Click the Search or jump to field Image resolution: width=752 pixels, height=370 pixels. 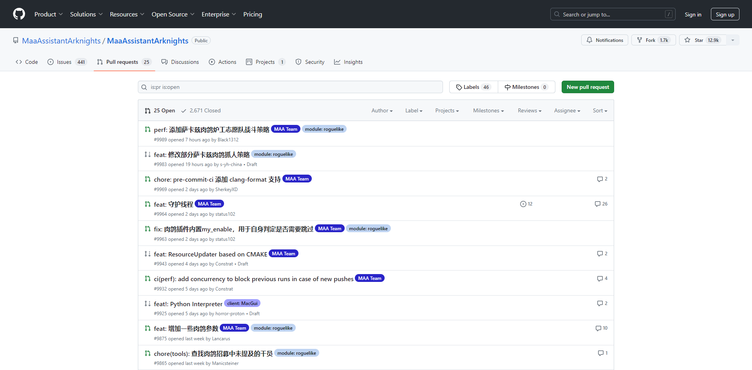coord(613,14)
